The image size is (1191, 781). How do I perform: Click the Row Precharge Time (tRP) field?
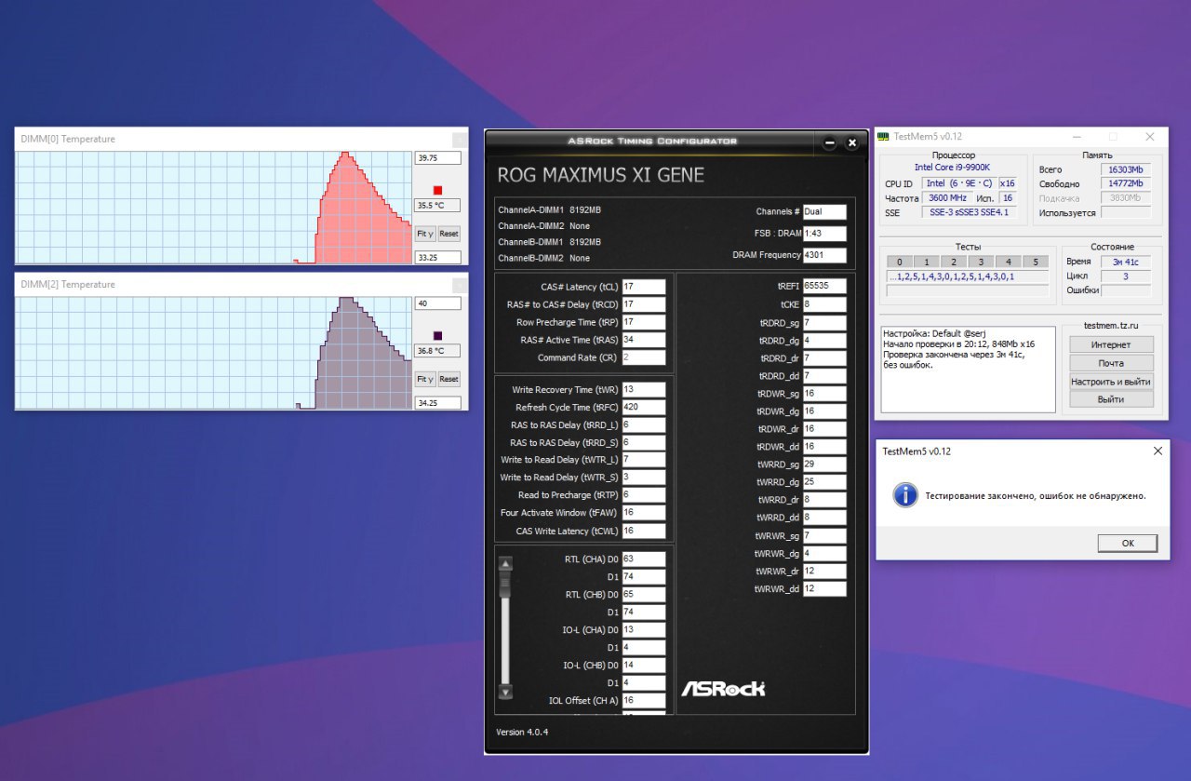pyautogui.click(x=644, y=322)
